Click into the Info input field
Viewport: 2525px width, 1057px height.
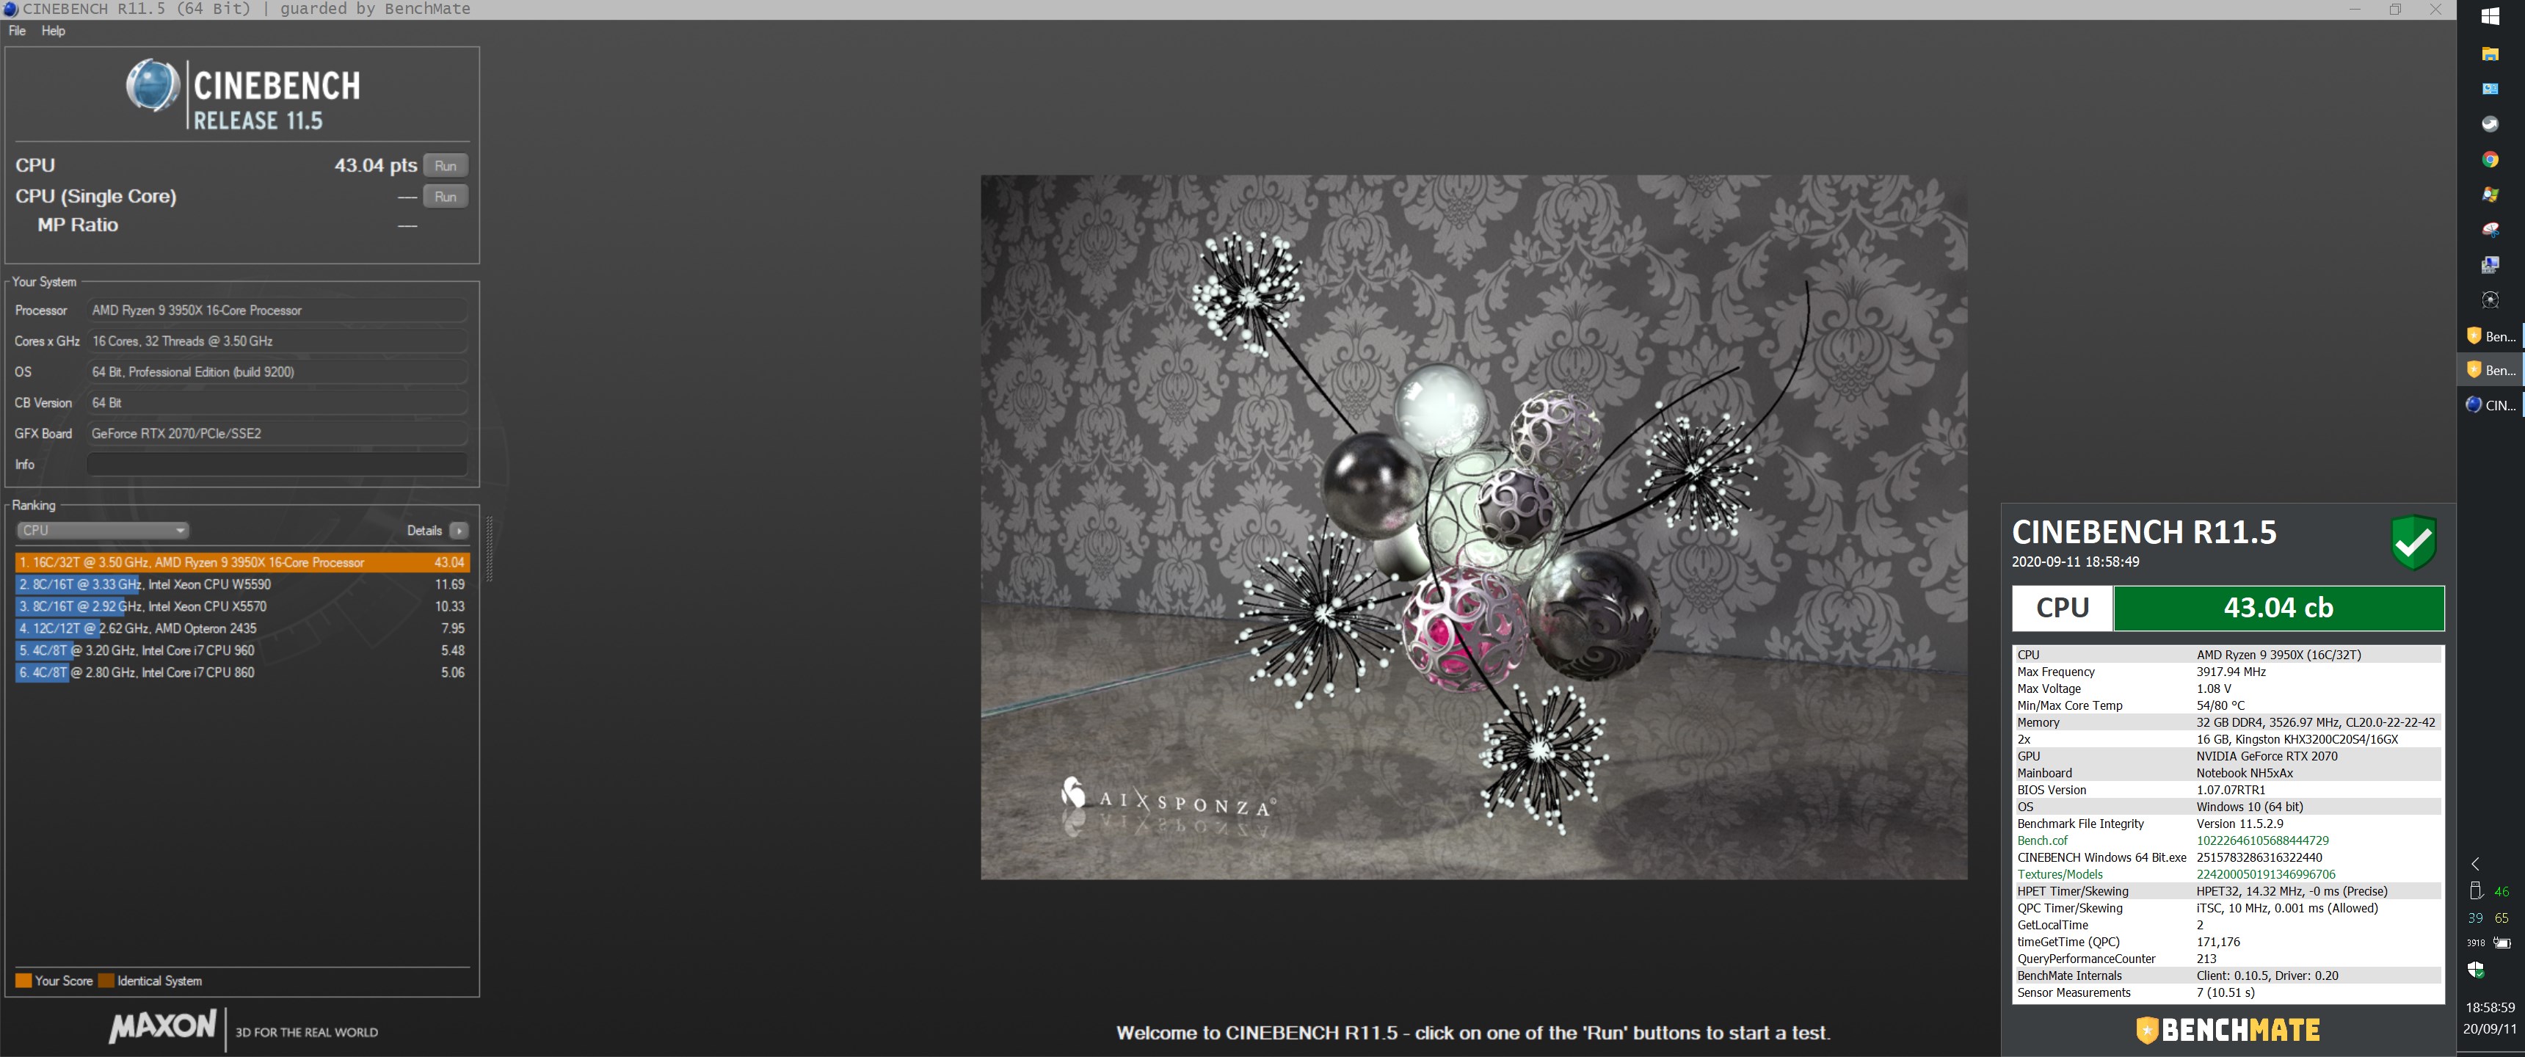click(277, 464)
